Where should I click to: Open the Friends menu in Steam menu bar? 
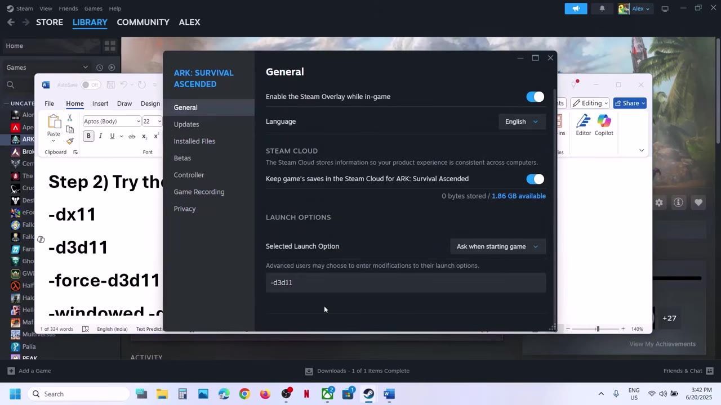pyautogui.click(x=68, y=8)
